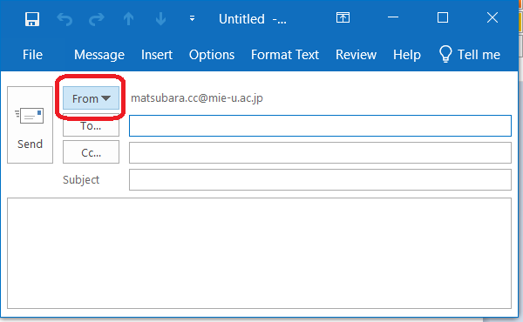The image size is (523, 322).
Task: Click the Send envelope button
Action: click(30, 124)
